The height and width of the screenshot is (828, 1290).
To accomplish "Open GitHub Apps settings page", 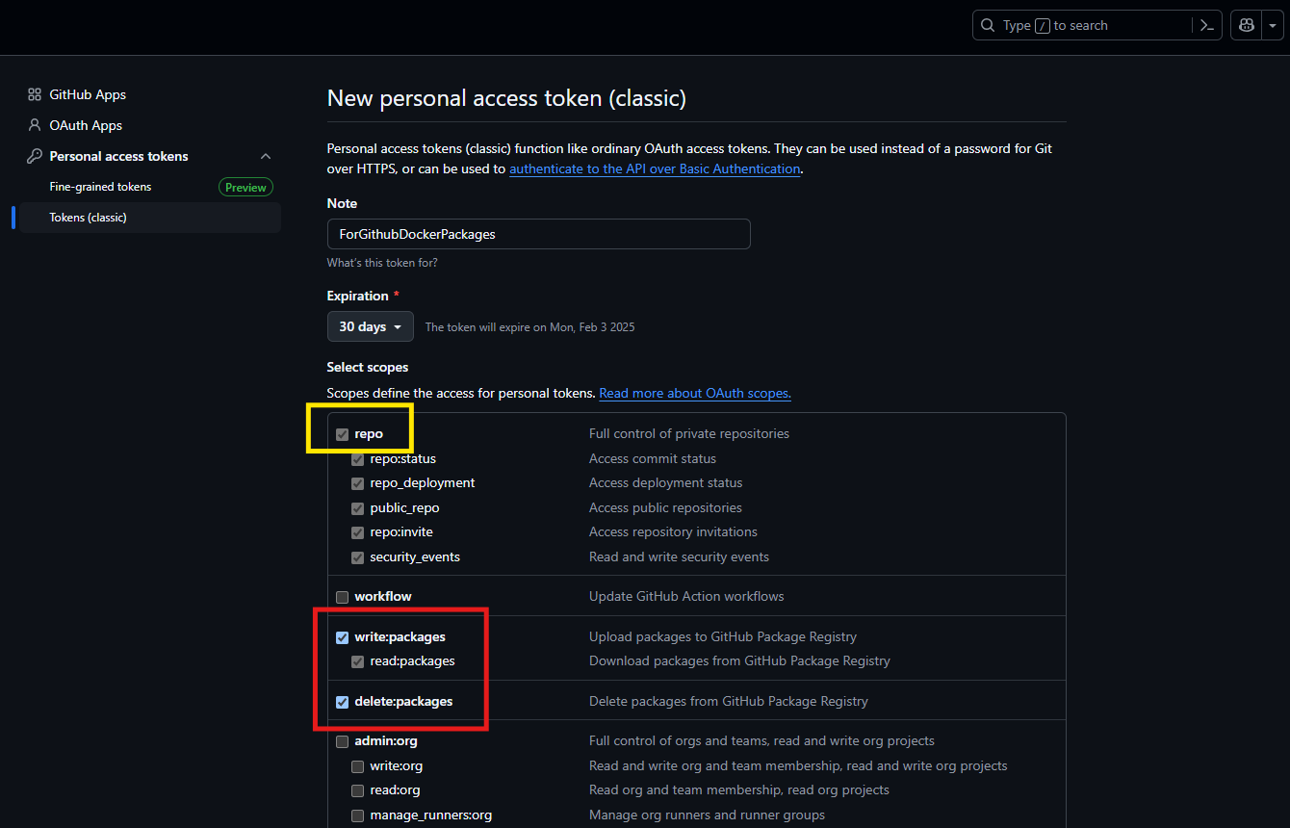I will [88, 94].
